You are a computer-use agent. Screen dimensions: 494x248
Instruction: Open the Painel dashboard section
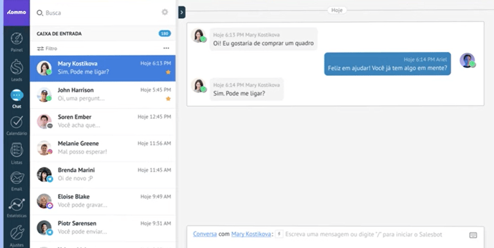point(17,42)
